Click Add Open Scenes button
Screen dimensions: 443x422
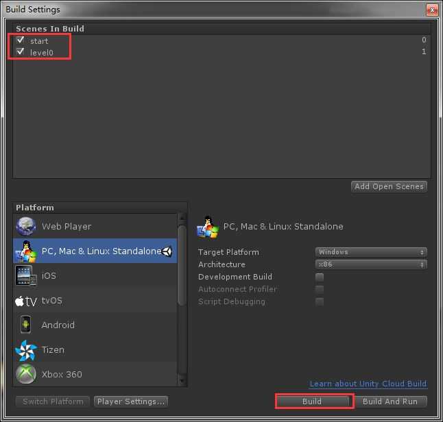389,186
